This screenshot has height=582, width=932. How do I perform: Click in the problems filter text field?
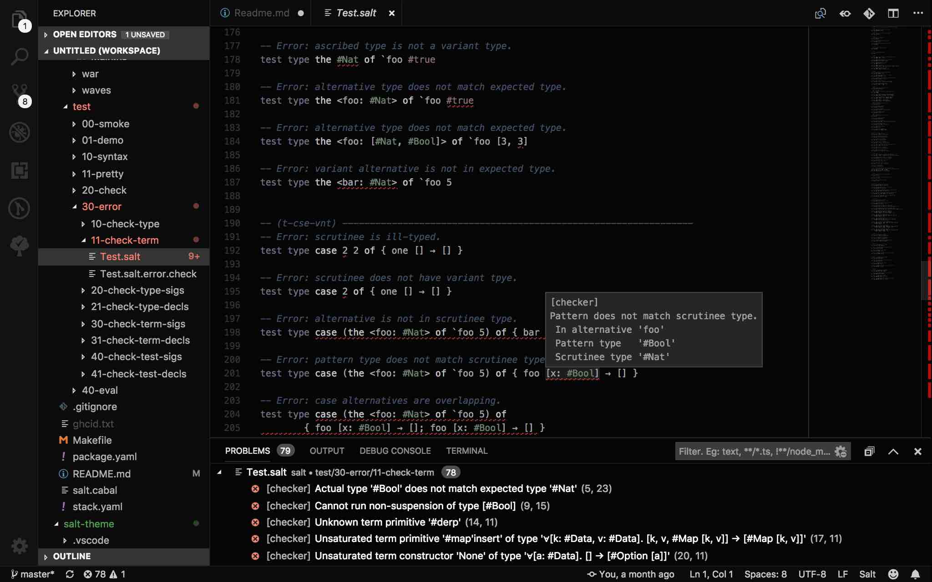click(753, 452)
